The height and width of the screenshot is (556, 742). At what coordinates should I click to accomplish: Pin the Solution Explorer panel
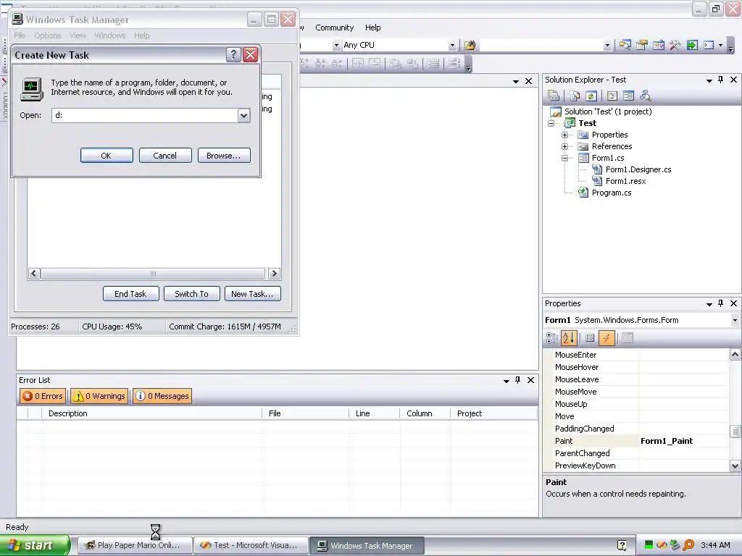pyautogui.click(x=721, y=80)
